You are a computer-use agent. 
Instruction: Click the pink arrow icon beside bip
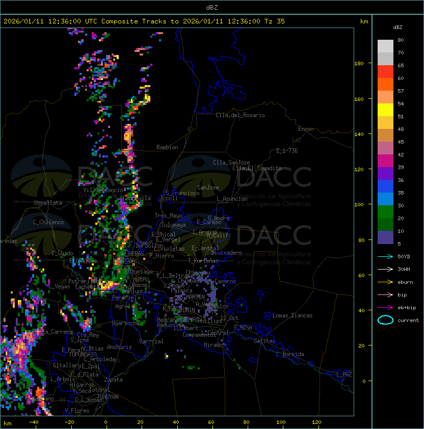[385, 294]
